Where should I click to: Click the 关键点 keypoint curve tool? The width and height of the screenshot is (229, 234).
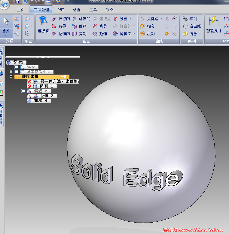click(150, 19)
